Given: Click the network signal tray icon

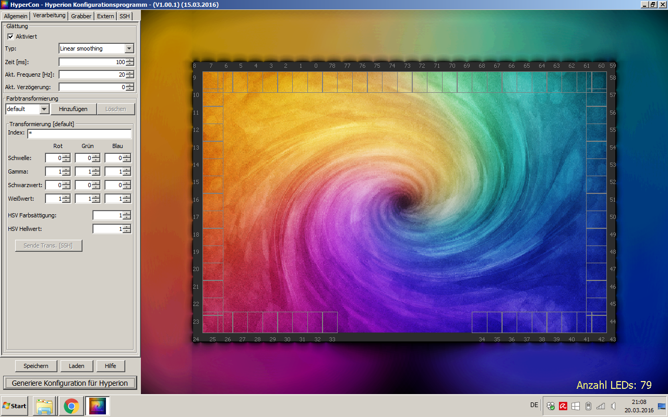Looking at the screenshot, I should pos(601,406).
